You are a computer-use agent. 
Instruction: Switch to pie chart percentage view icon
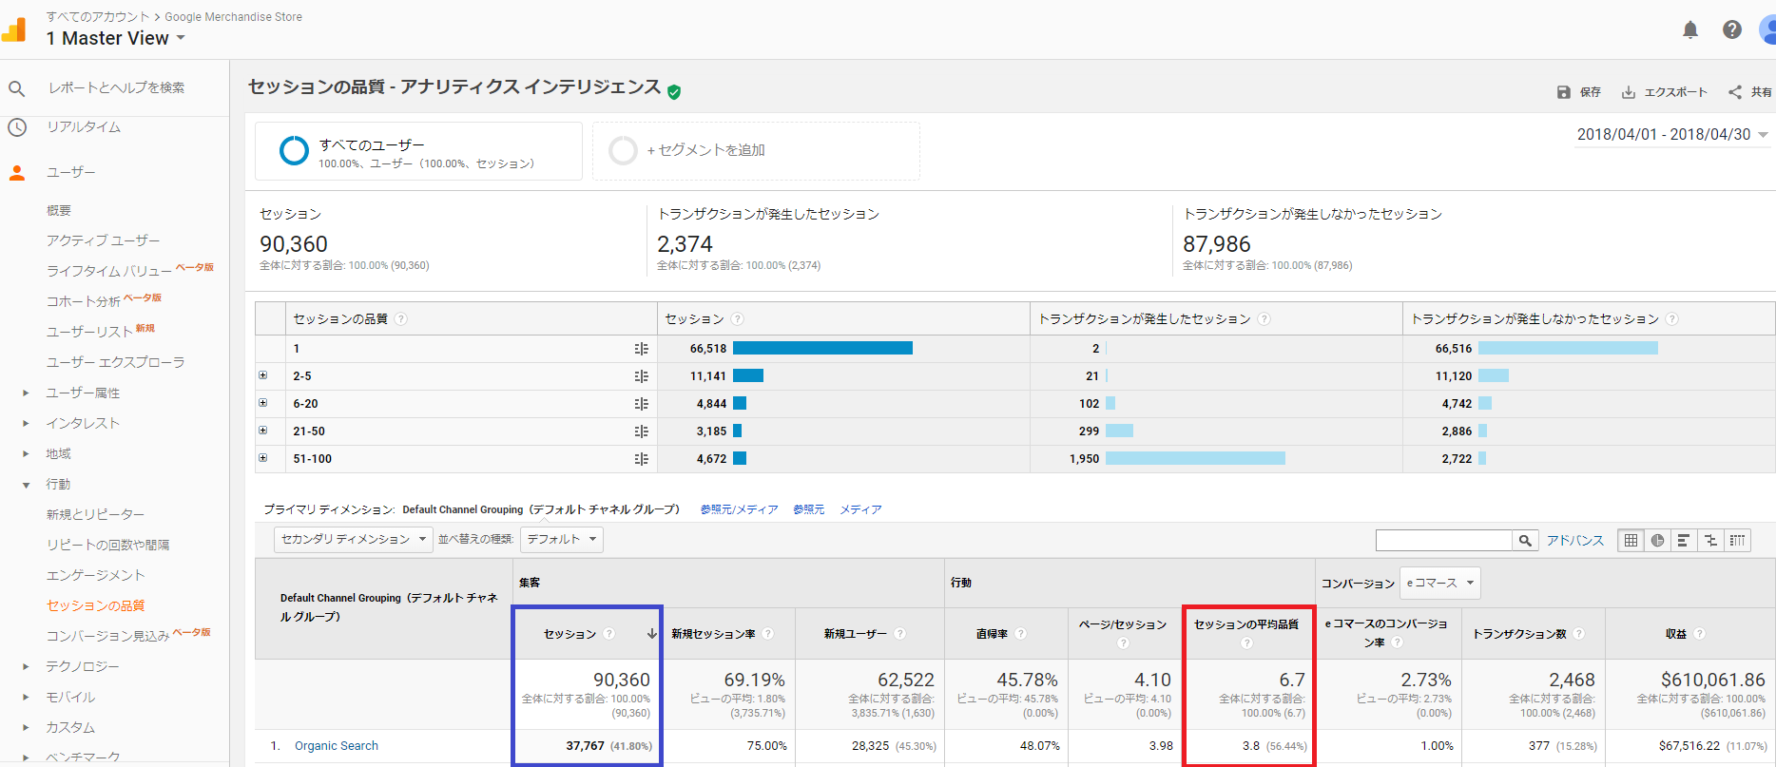[1658, 541]
